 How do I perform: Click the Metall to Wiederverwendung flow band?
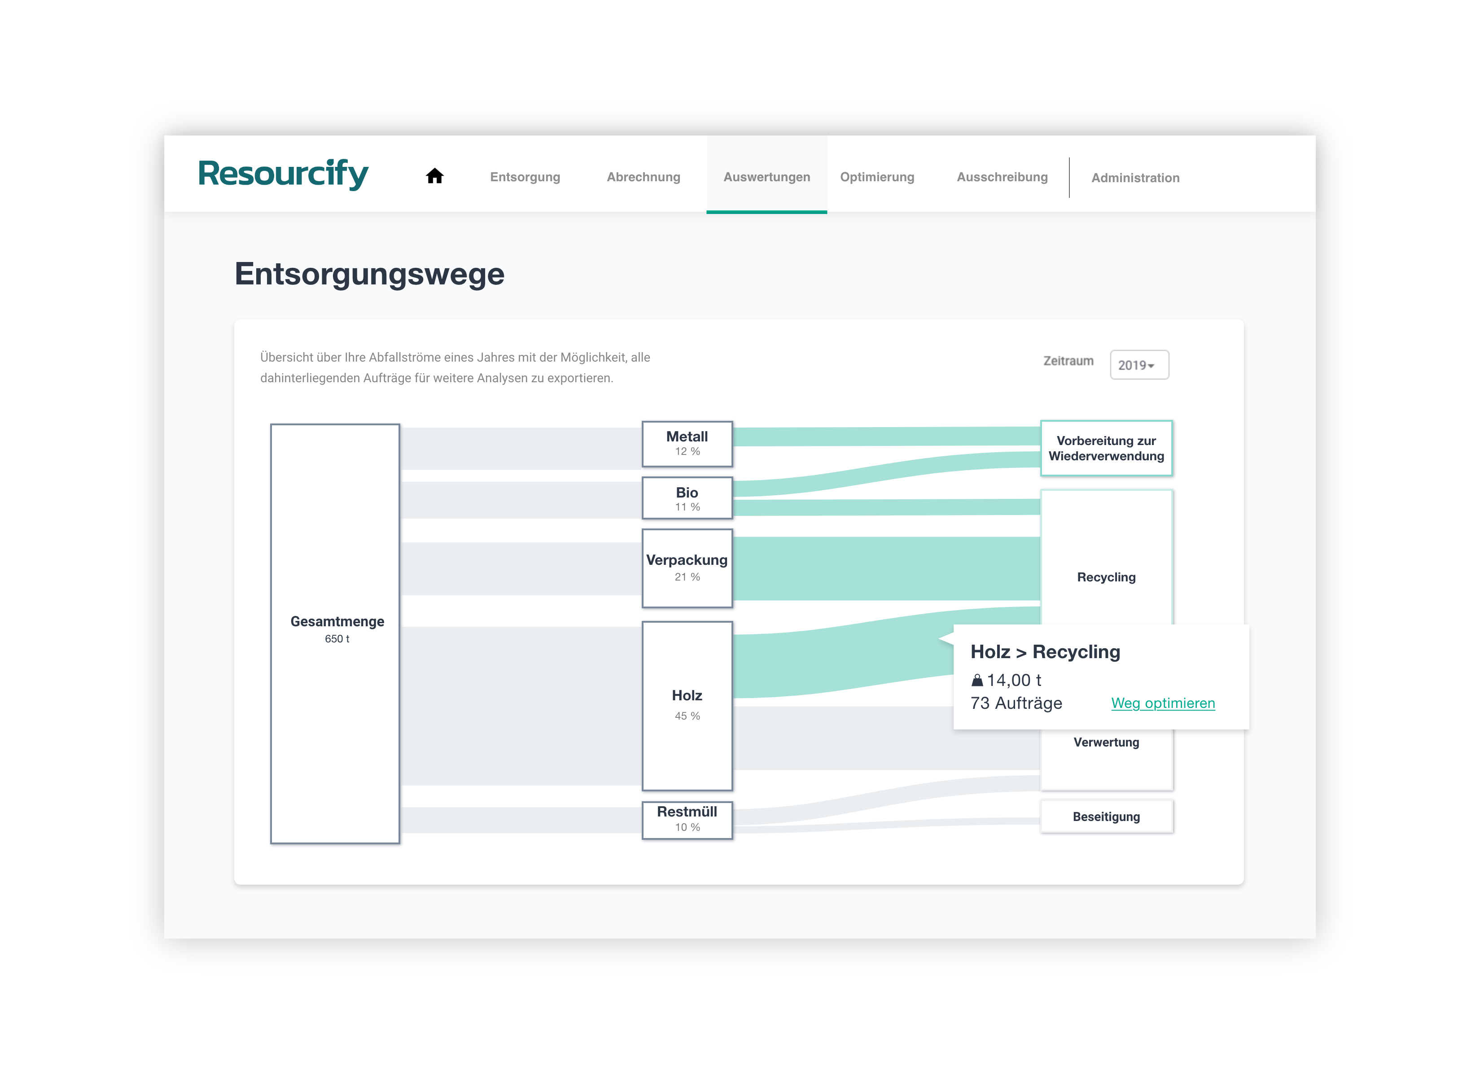[886, 437]
